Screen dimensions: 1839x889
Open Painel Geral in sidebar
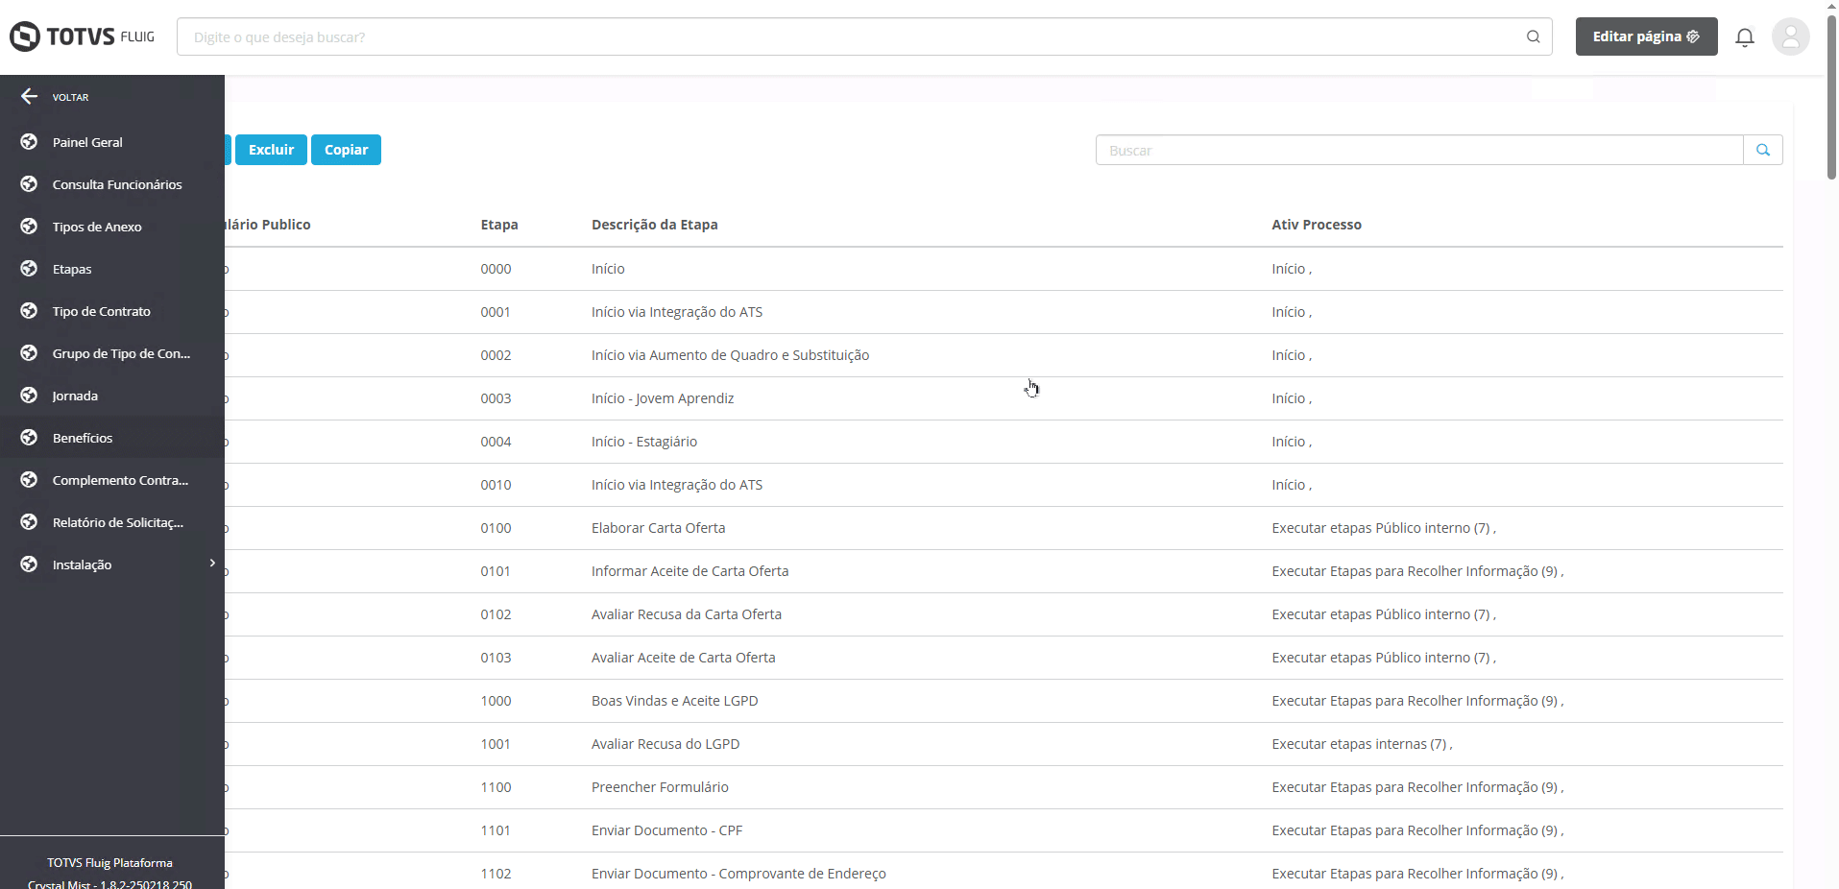[112, 142]
